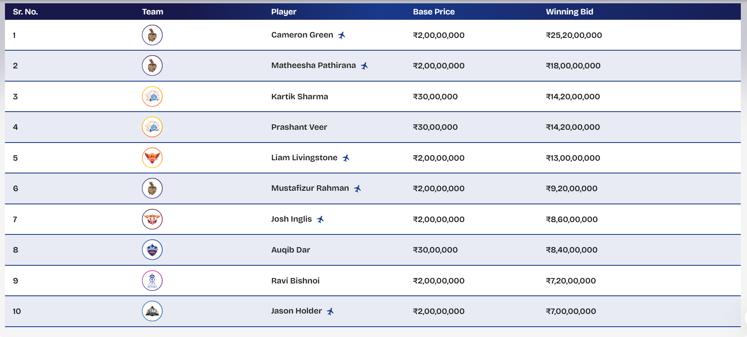Select player name Prashant Veer
Screen dimensions: 747x337
point(299,127)
